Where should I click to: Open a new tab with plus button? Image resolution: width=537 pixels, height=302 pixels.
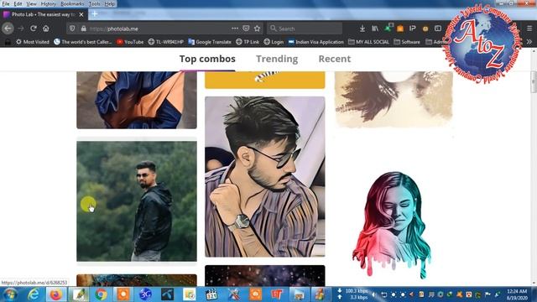click(x=95, y=14)
